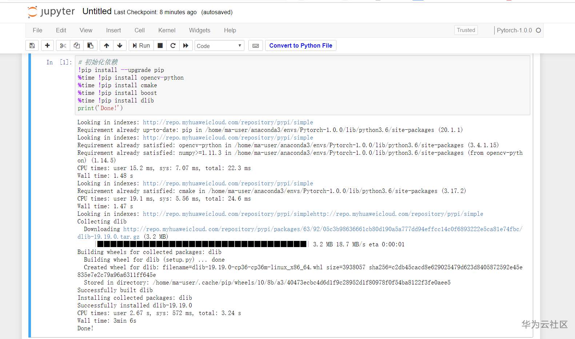Click the '%time !pip install opencv-python' code line

point(131,78)
